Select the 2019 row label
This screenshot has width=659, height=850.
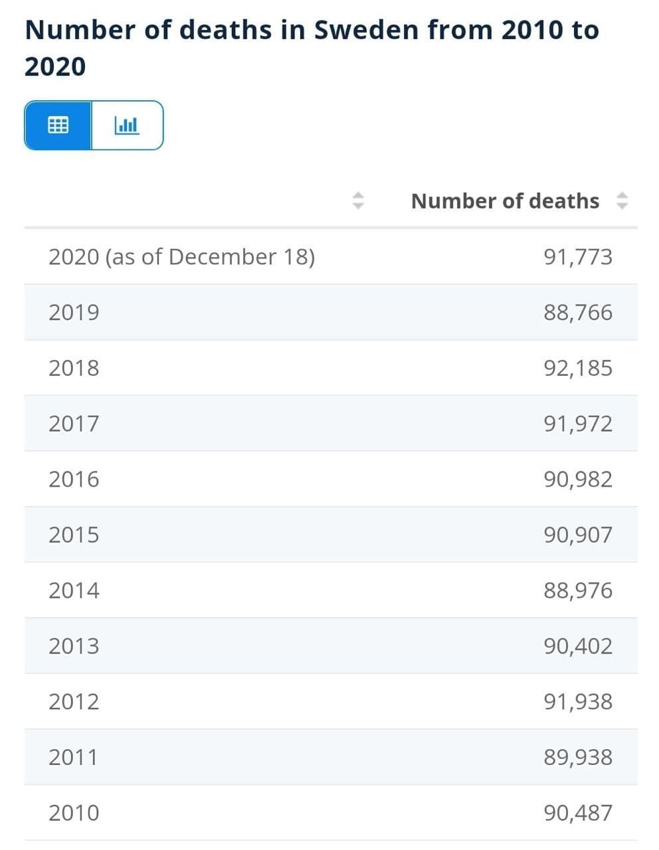[x=74, y=312]
